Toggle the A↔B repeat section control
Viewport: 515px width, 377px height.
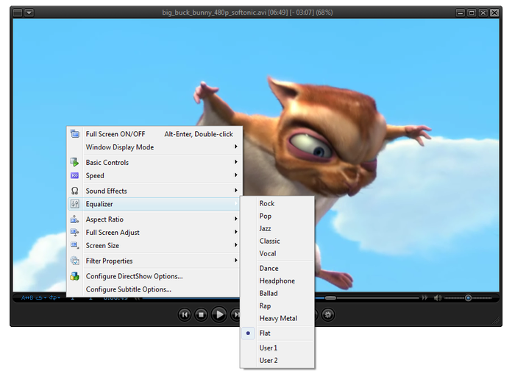point(27,297)
